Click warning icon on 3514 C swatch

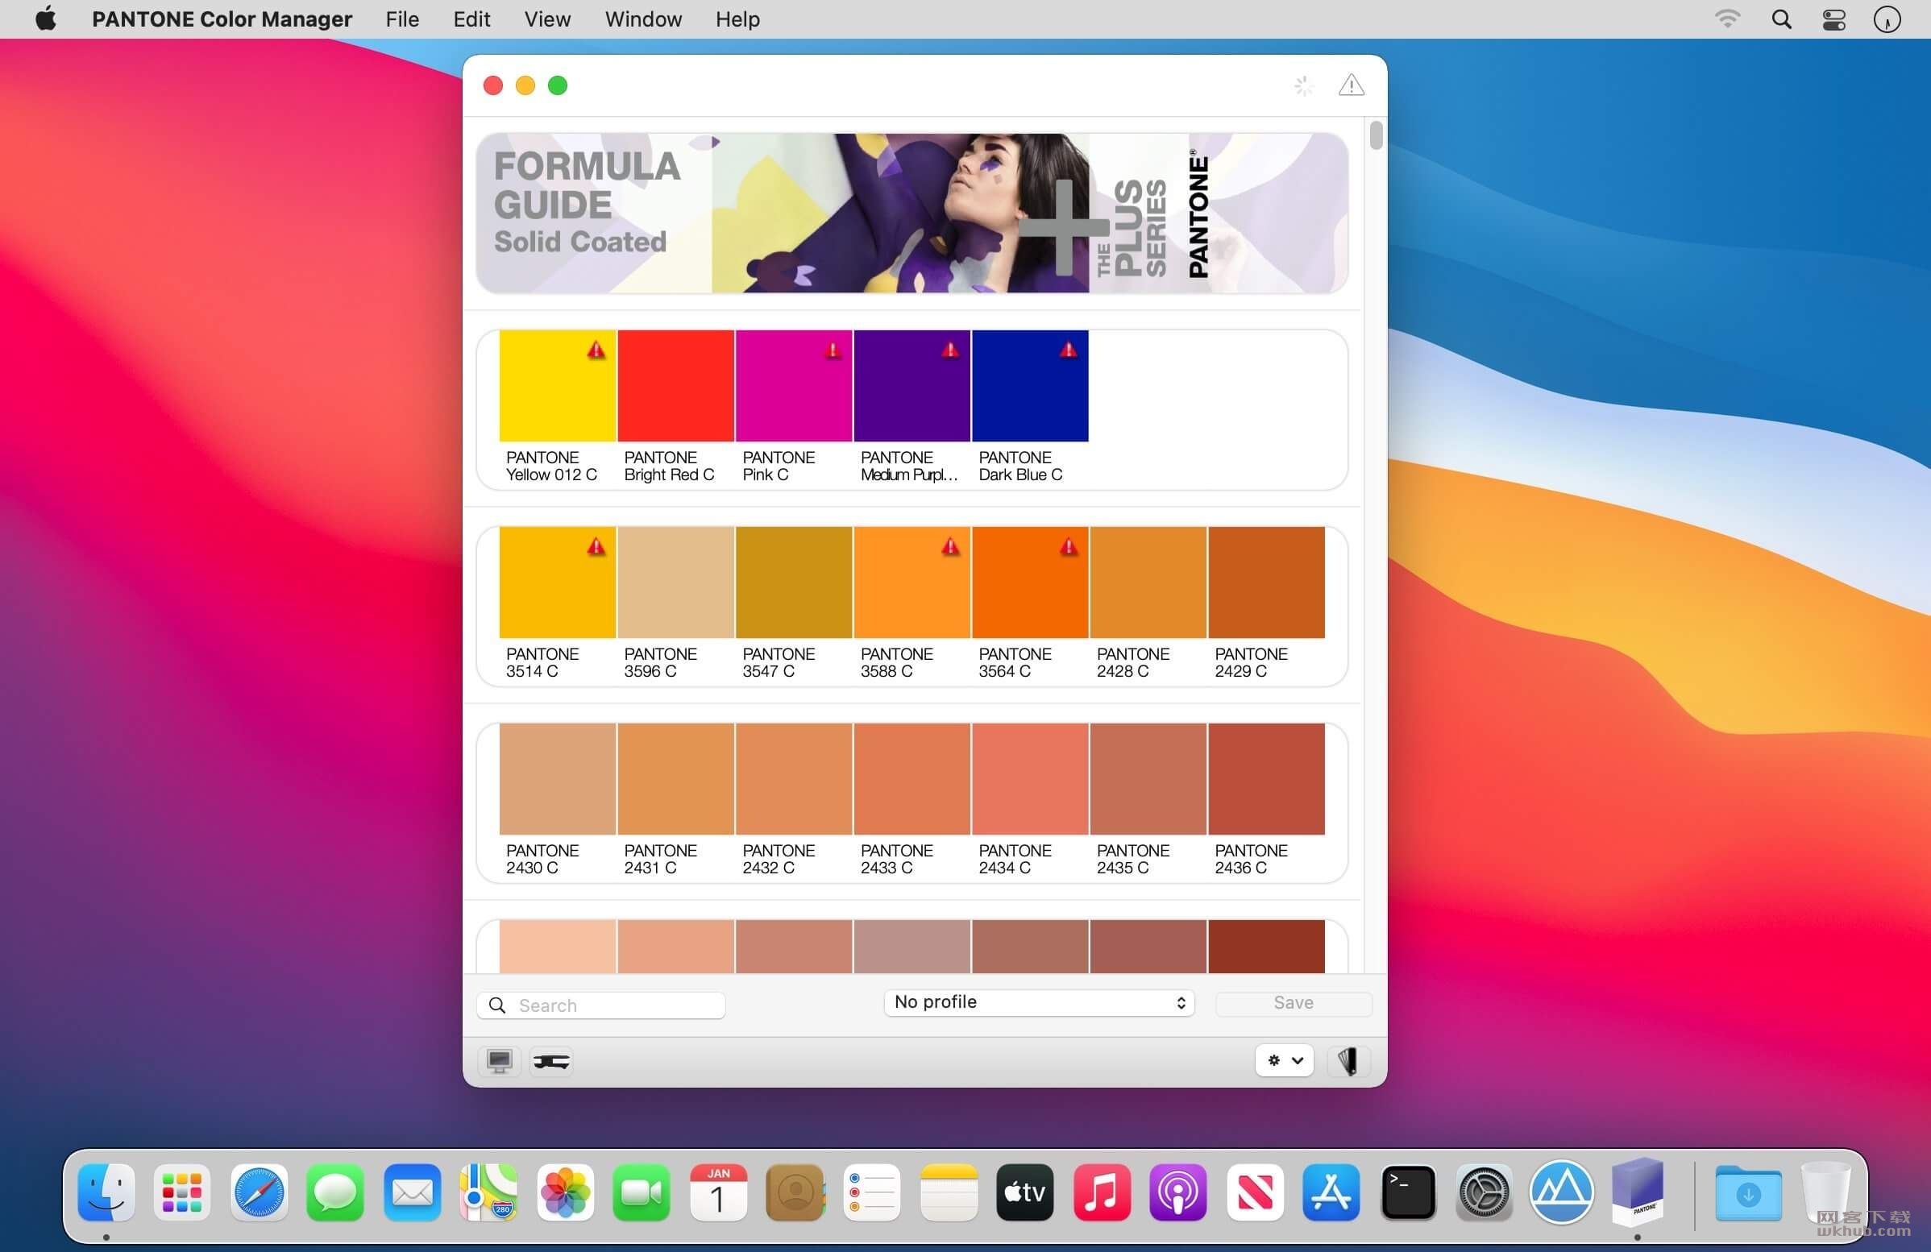[x=596, y=546]
